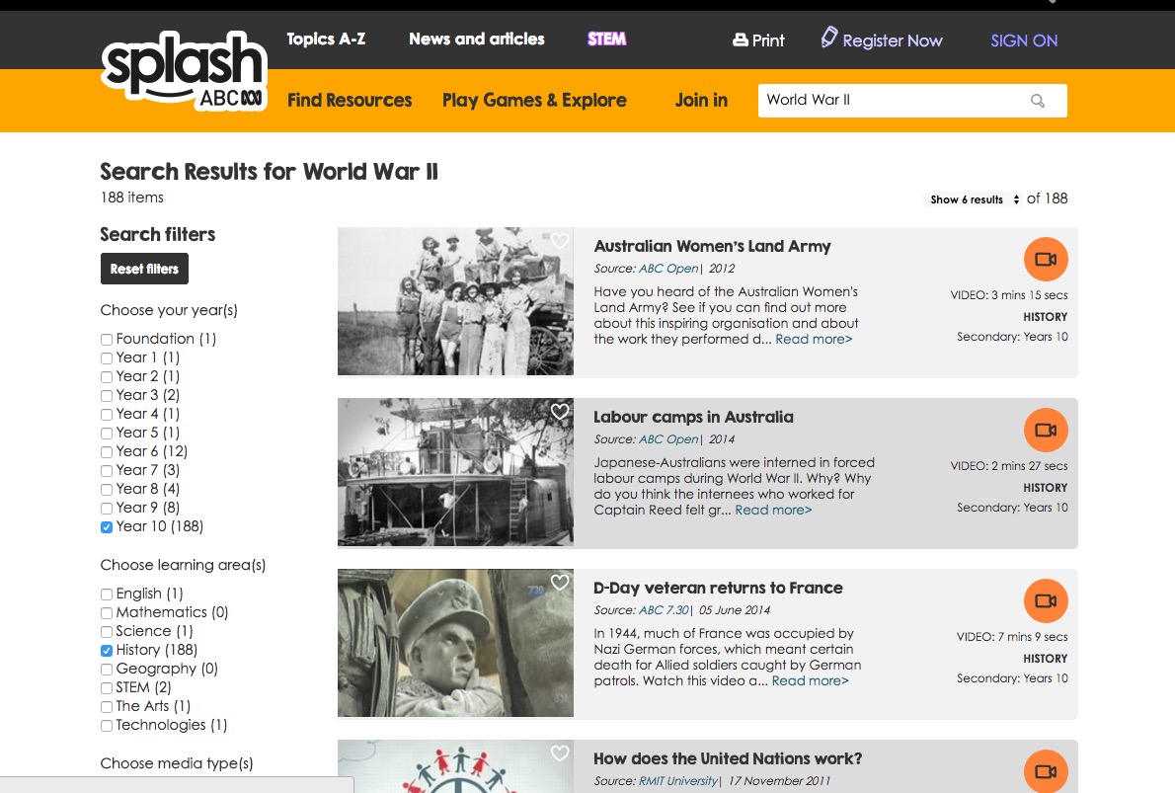Open the STEM menu item
The width and height of the screenshot is (1175, 793).
607,39
